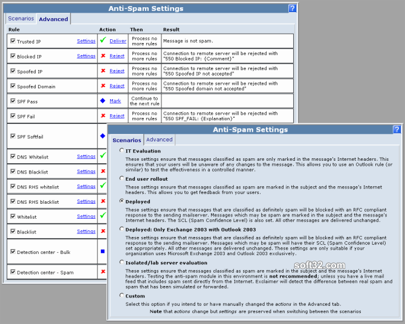The height and width of the screenshot is (324, 405).
Task: Open Settings link for Whitelist rule
Action: [x=86, y=216]
